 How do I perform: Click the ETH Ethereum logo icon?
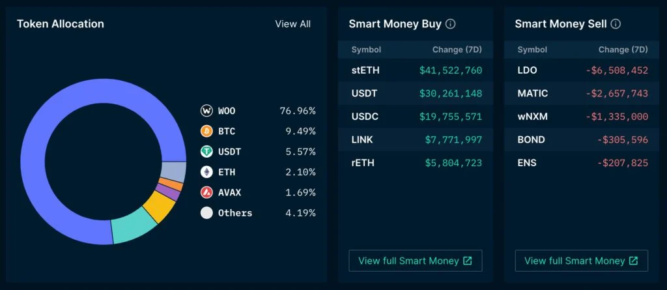point(206,172)
